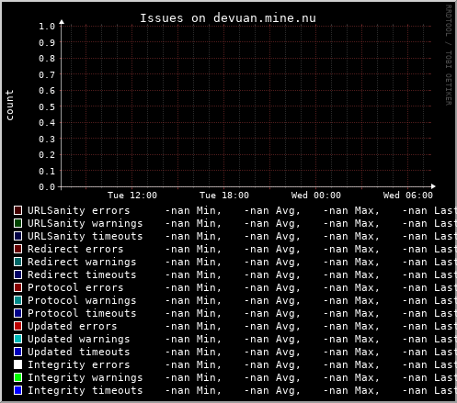Click the Protocol timeouts legend text
The image size is (457, 403).
click(x=82, y=313)
